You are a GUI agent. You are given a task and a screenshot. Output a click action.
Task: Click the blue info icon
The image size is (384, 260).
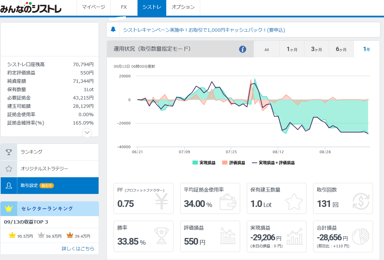(242, 49)
